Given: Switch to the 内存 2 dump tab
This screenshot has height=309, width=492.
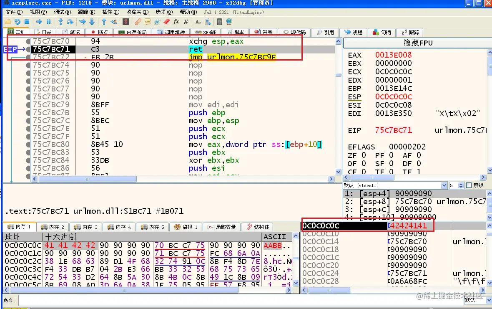Looking at the screenshot, I should click(x=53, y=227).
